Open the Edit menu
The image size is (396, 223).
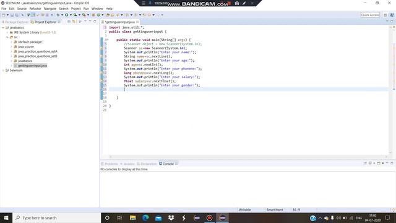[x=12, y=9]
